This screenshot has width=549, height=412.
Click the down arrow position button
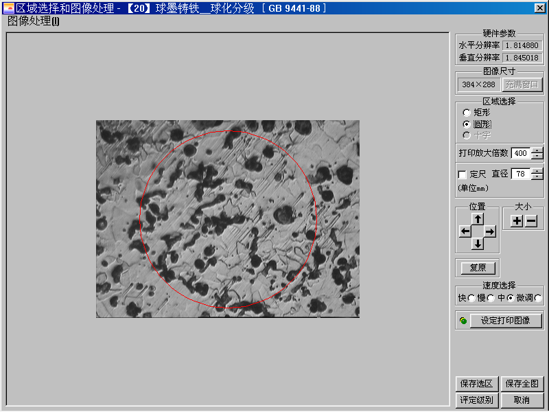tap(478, 244)
